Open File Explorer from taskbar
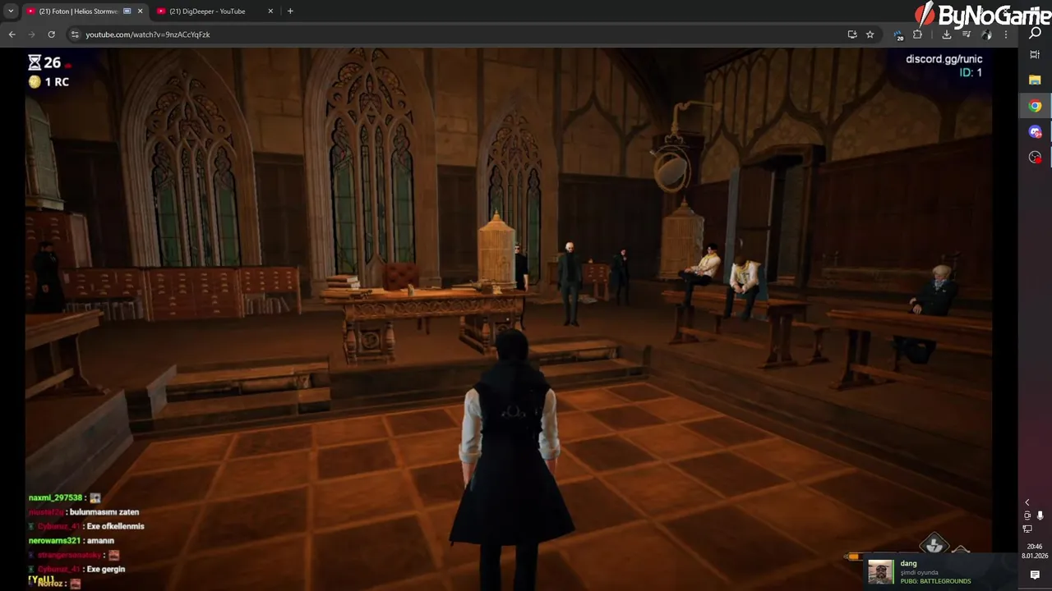This screenshot has width=1052, height=591. click(1035, 80)
